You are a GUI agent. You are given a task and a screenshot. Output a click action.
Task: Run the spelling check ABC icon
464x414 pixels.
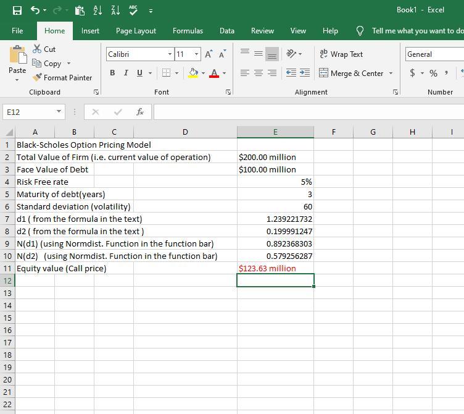click(133, 11)
